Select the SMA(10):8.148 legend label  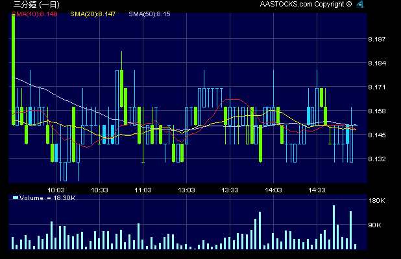click(35, 14)
